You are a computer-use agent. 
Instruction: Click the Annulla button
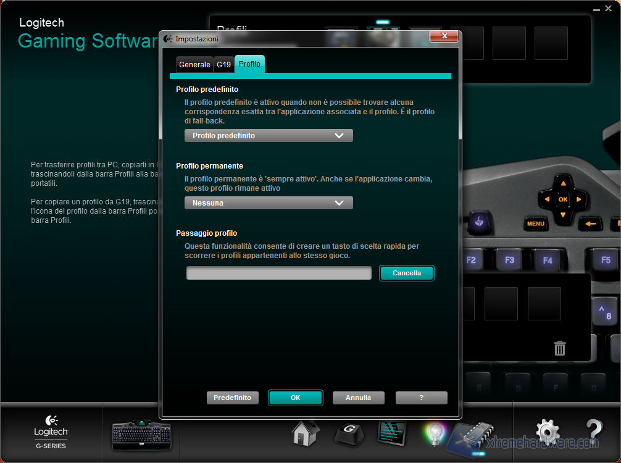pos(358,398)
